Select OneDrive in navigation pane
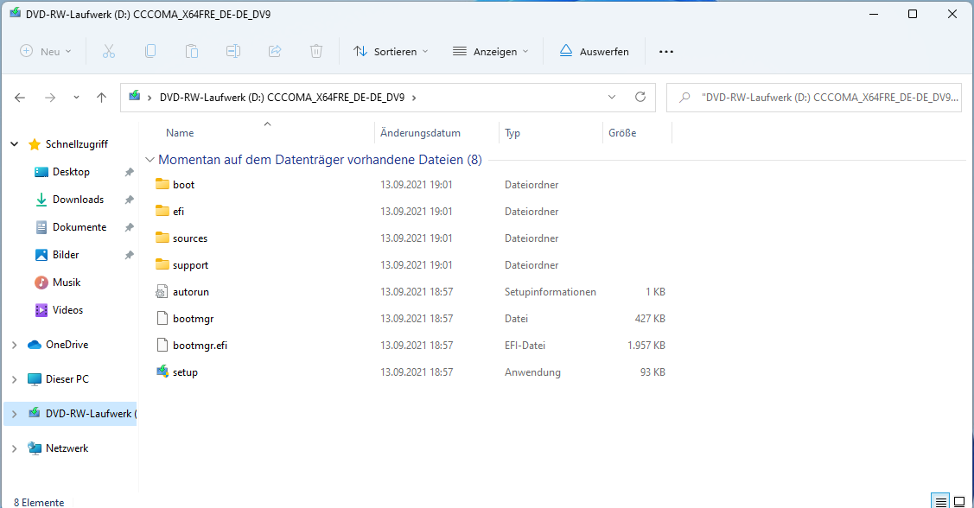Image resolution: width=974 pixels, height=508 pixels. (67, 345)
